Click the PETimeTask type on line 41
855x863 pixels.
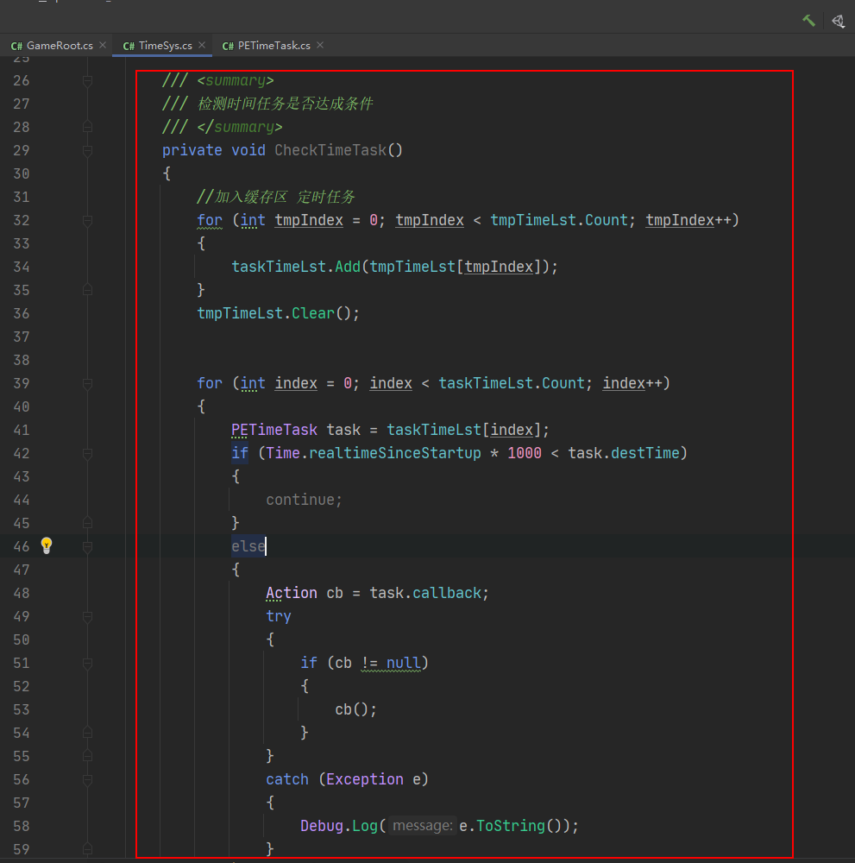273,430
